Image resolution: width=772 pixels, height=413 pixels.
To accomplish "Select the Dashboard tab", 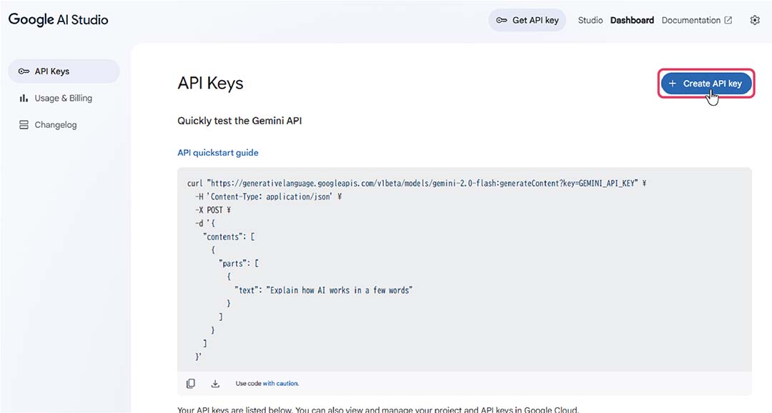I will (632, 20).
